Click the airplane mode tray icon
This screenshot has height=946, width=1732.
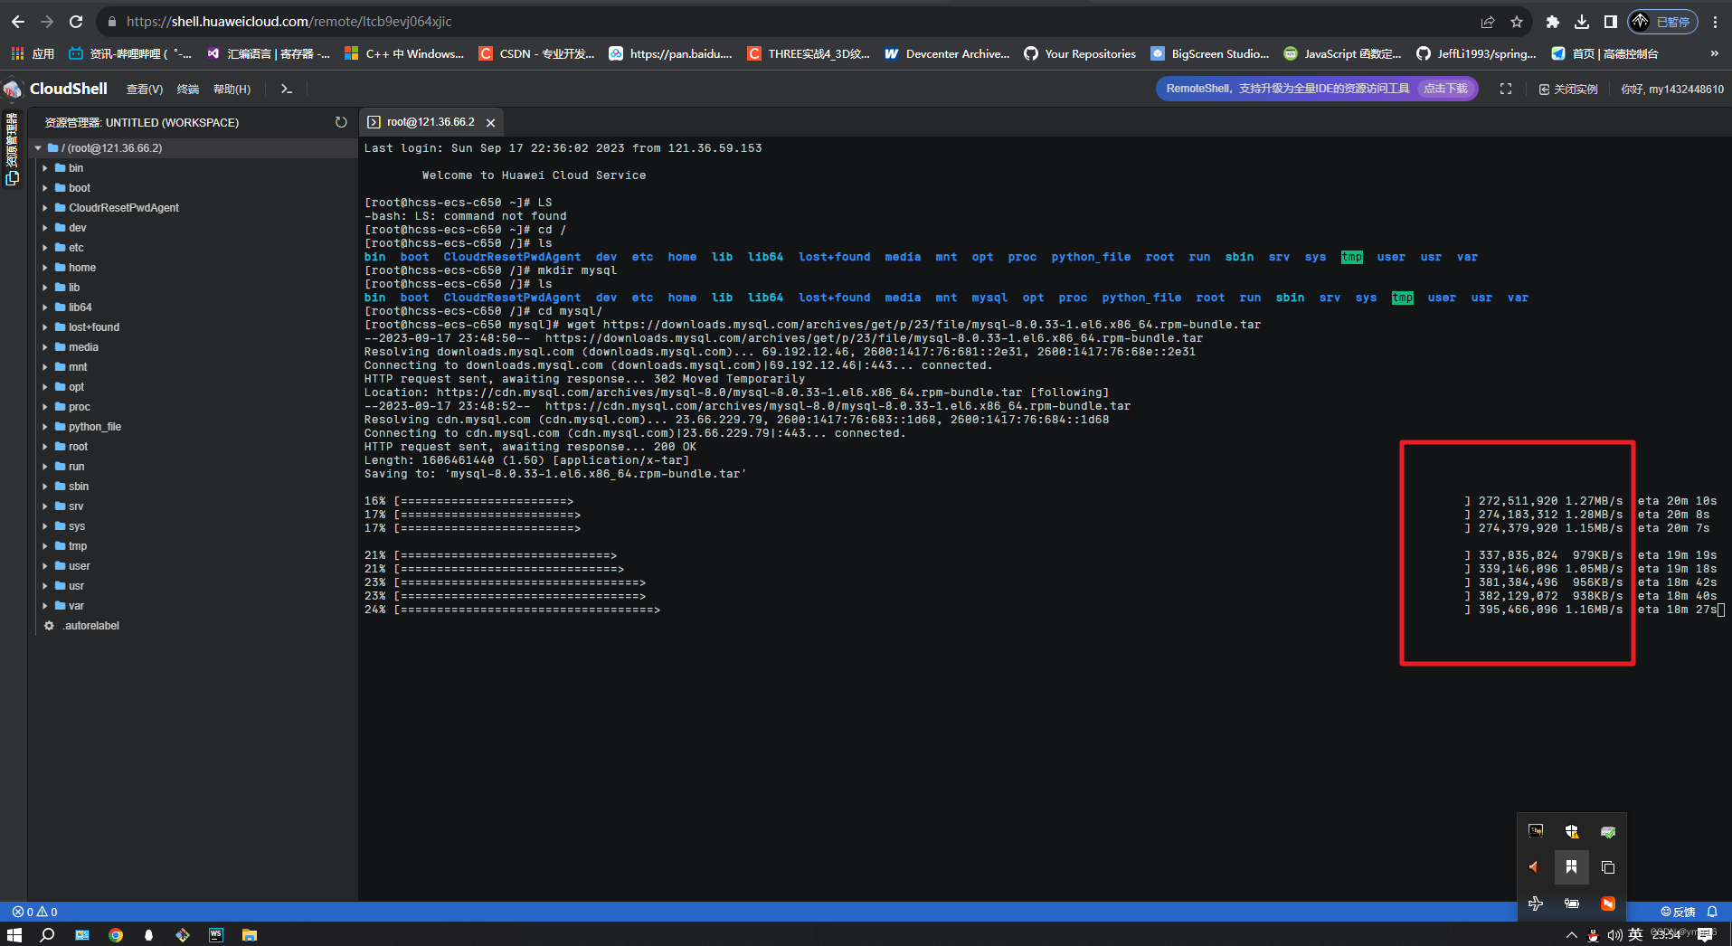[1536, 903]
